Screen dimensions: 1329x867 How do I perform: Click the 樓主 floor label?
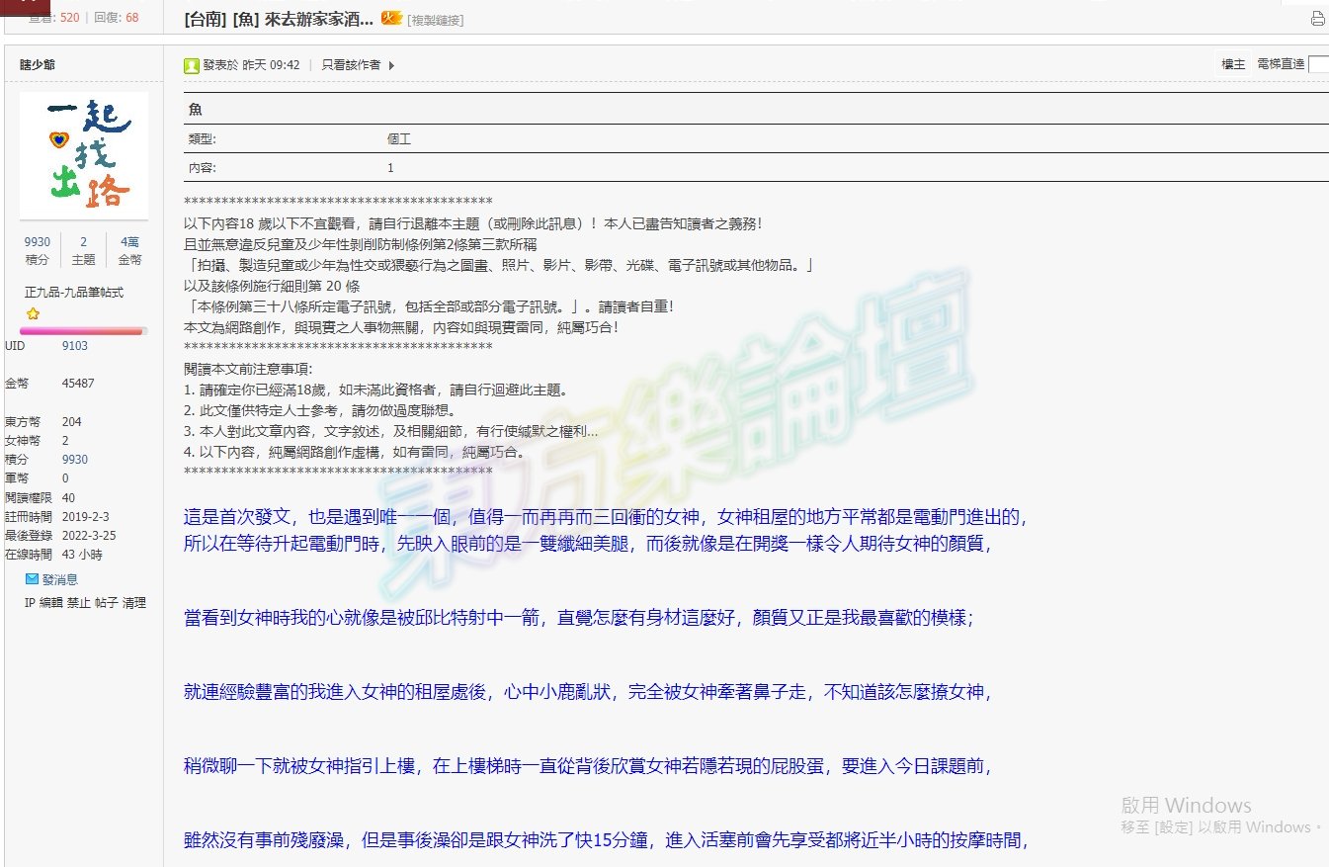(x=1233, y=64)
